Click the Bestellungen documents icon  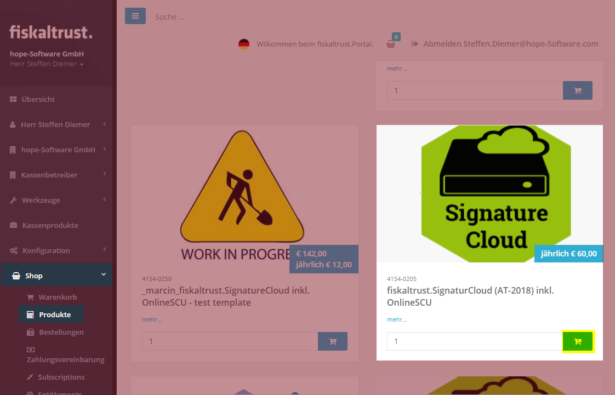point(31,333)
